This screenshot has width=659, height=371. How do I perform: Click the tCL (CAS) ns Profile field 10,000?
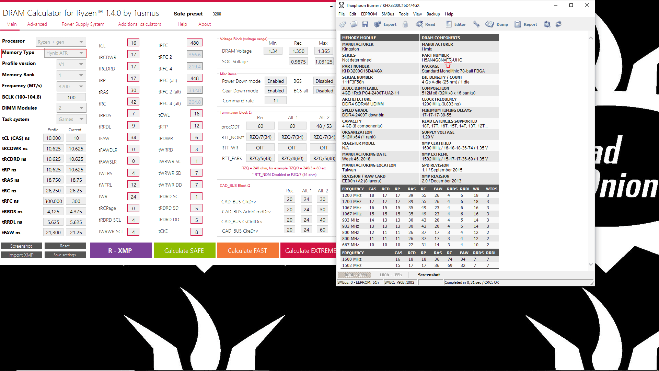(x=53, y=138)
